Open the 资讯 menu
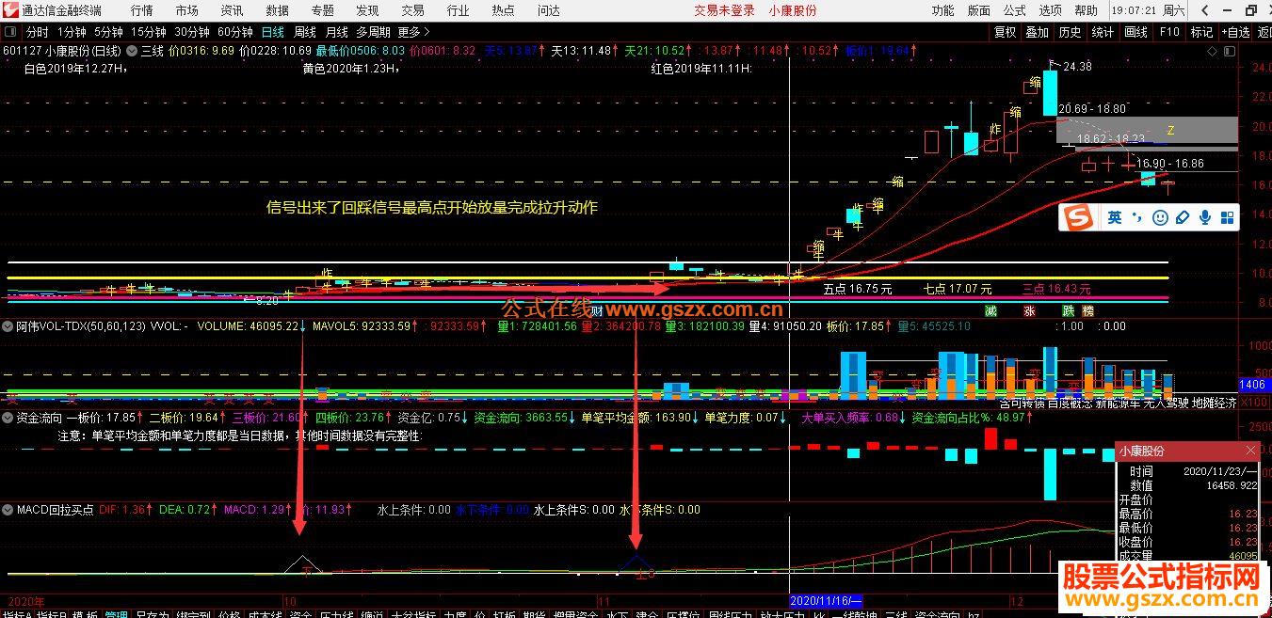1272x618 pixels. pyautogui.click(x=232, y=10)
